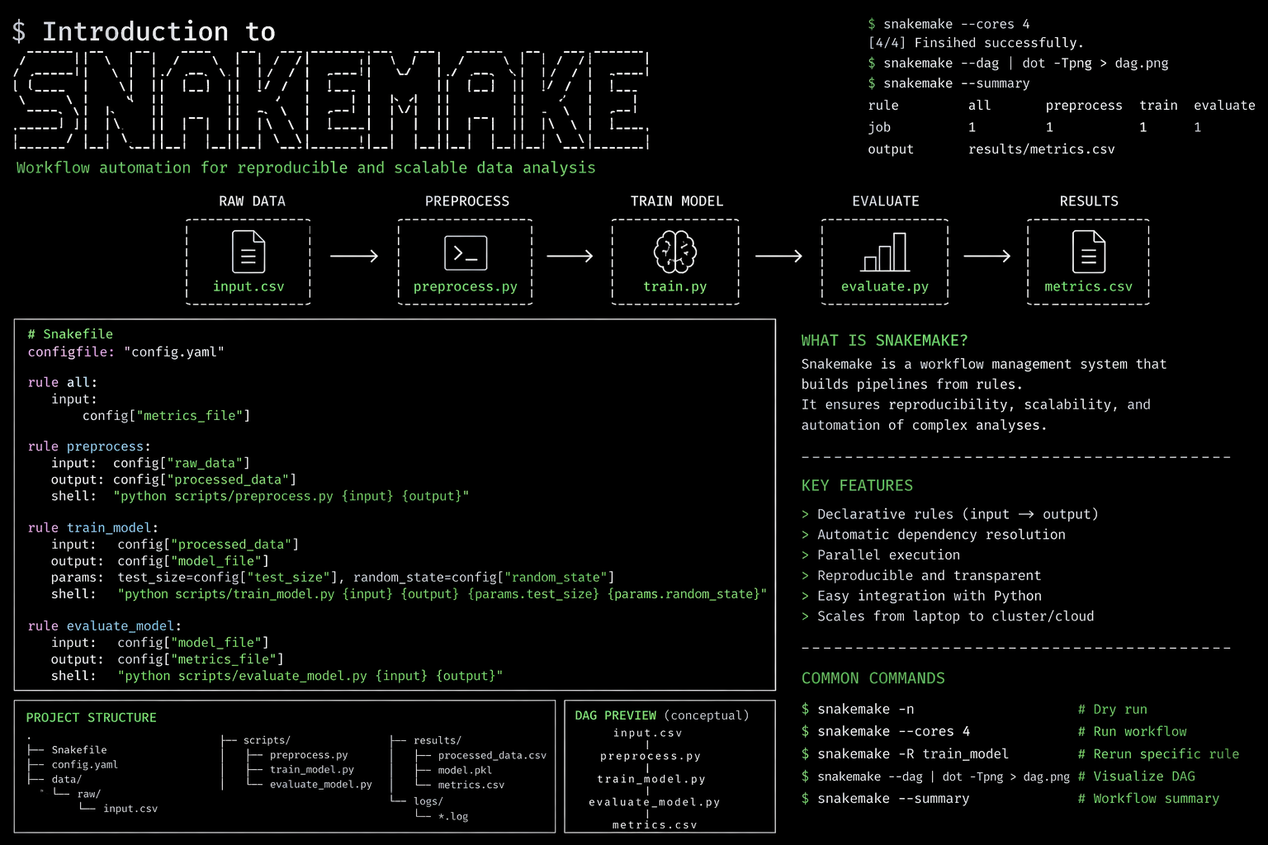
Task: Click the 'PROJECT STRUCTURE' heading
Action: 91,718
